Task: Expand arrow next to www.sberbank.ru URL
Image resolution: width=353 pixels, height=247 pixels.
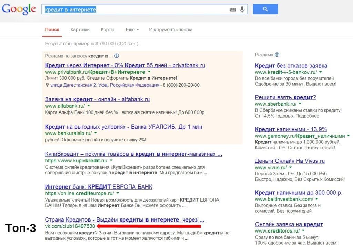Action: pyautogui.click(x=300, y=104)
